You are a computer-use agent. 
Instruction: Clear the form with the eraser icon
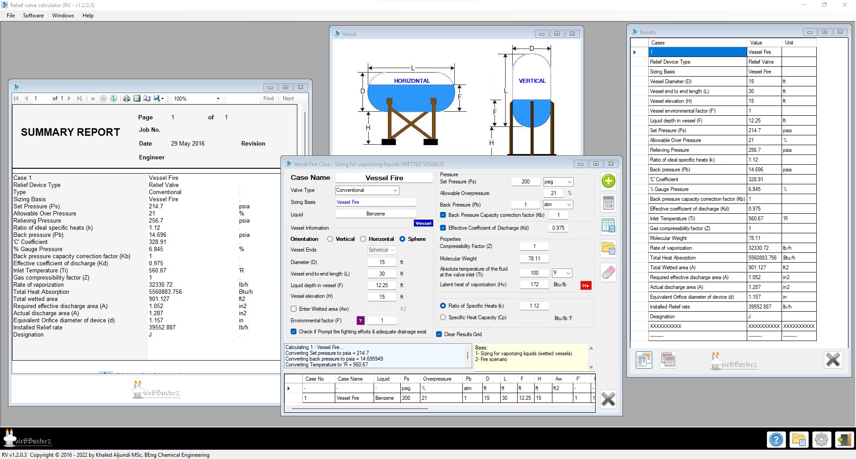[608, 272]
